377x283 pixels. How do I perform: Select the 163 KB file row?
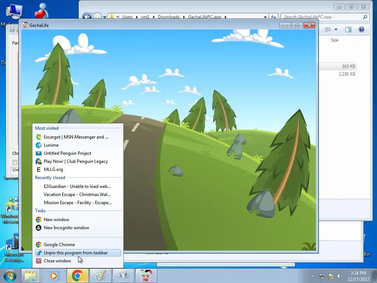(x=338, y=66)
